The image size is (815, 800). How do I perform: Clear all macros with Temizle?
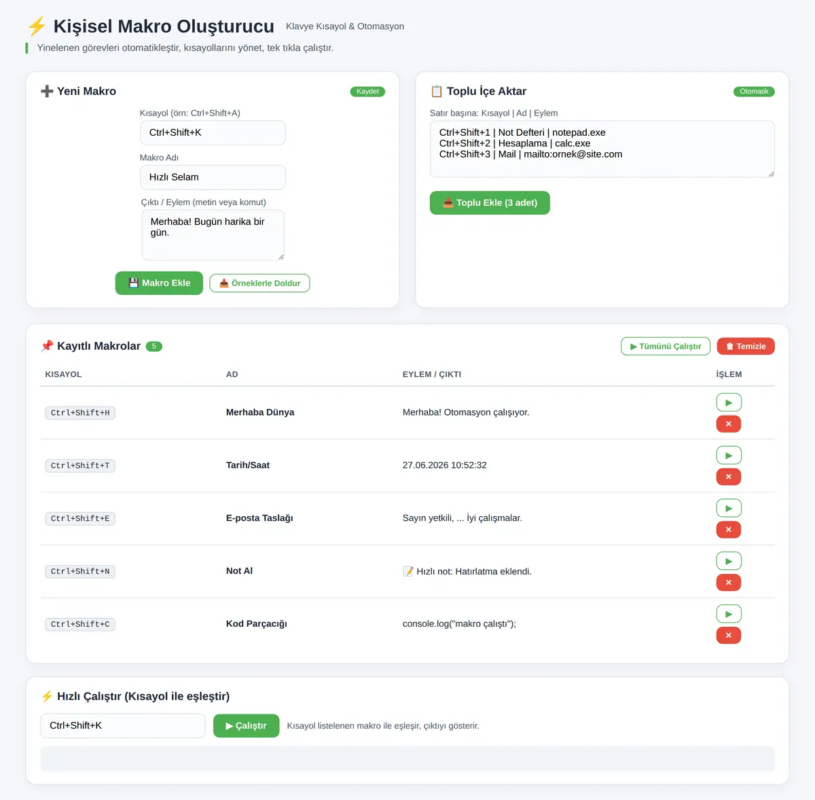coord(746,346)
